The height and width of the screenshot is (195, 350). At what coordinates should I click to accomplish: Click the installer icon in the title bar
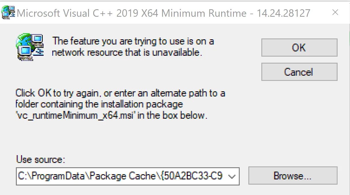(8, 12)
